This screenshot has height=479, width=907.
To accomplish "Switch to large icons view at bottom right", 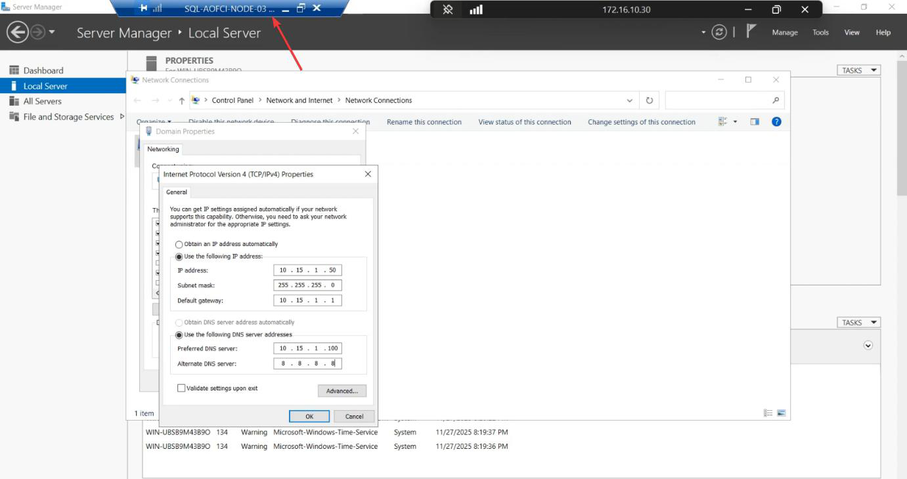I will point(782,413).
